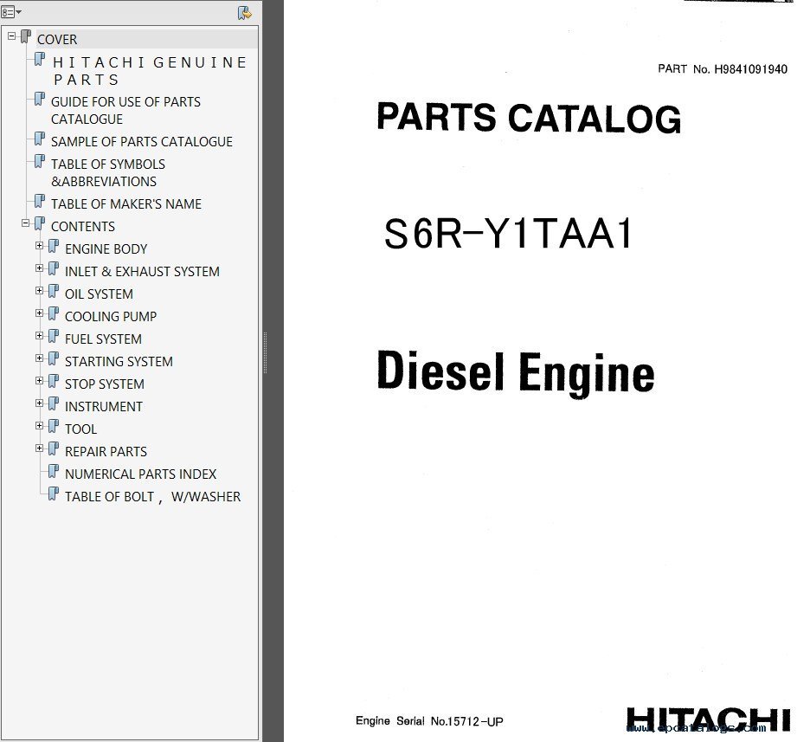Select the COVER bookmark
Screen dimensions: 810x742
click(x=57, y=39)
